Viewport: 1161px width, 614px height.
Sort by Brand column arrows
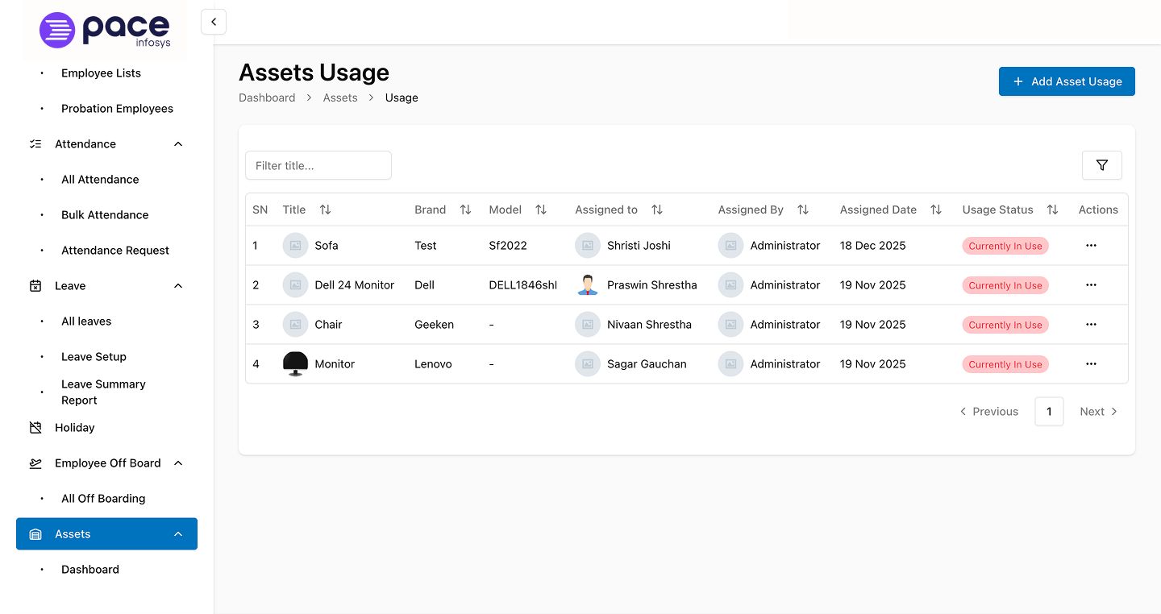click(465, 210)
